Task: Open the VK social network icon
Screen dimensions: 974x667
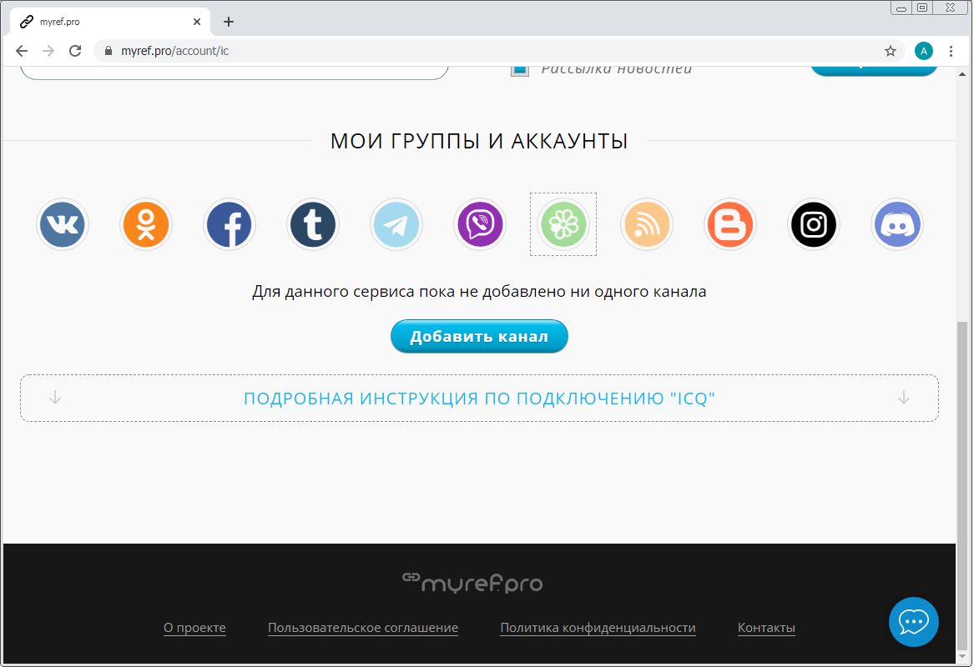Action: point(62,224)
